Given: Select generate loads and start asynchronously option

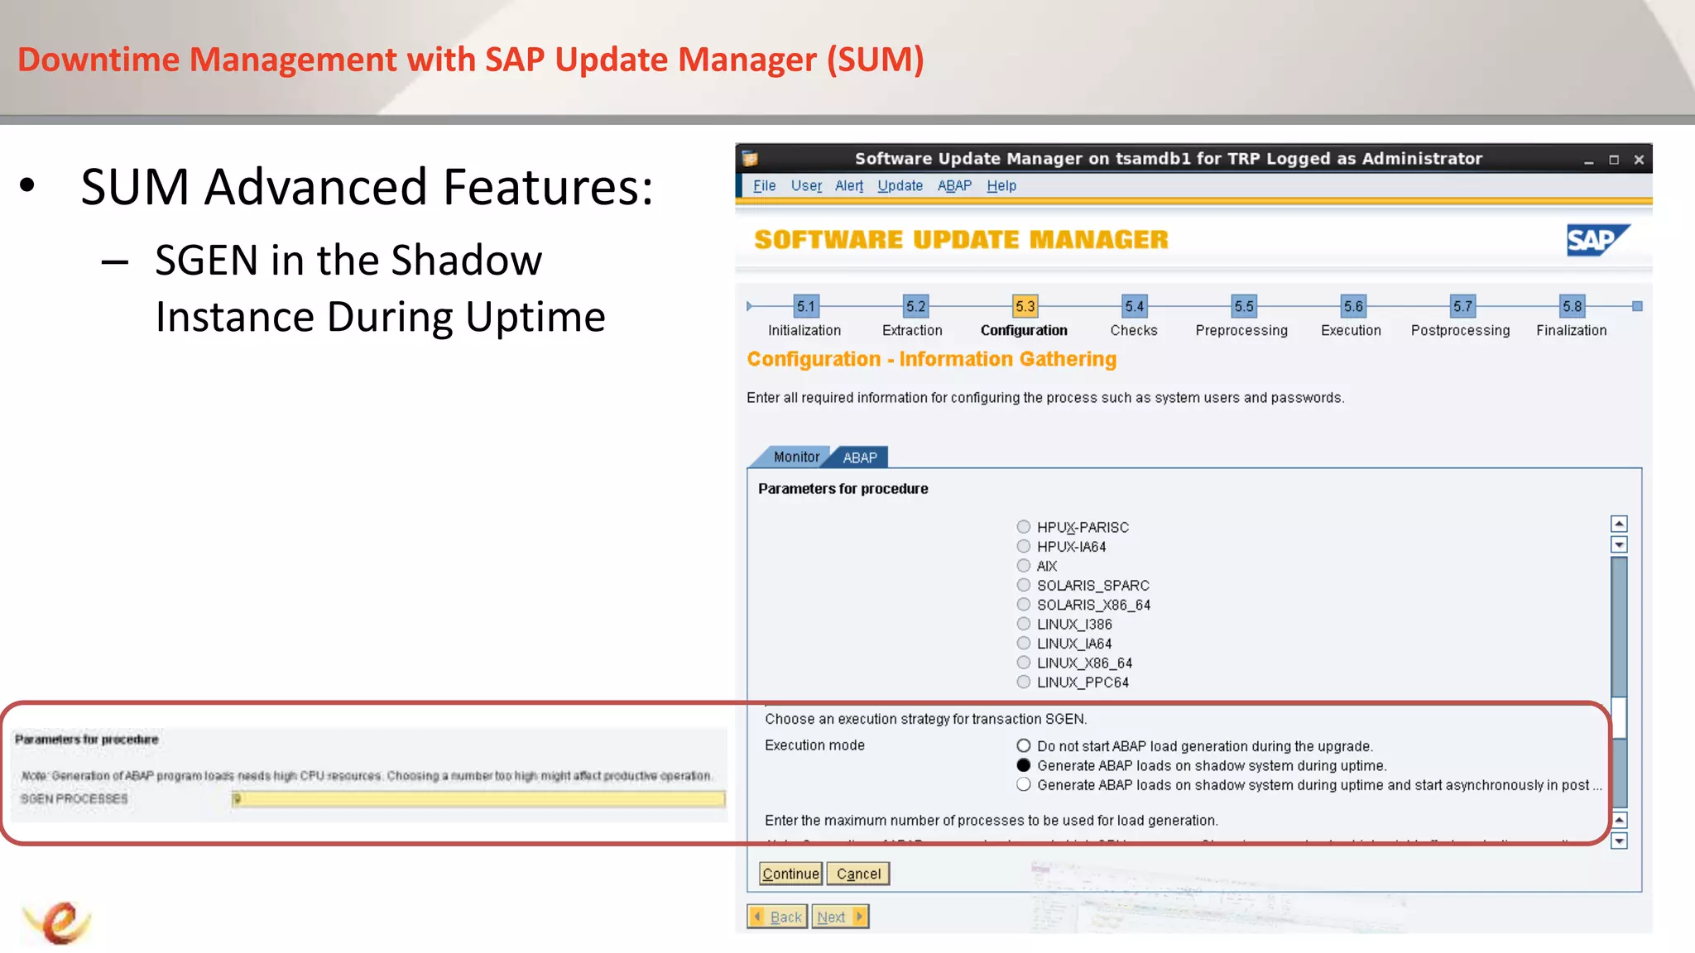Looking at the screenshot, I should coord(1024,784).
